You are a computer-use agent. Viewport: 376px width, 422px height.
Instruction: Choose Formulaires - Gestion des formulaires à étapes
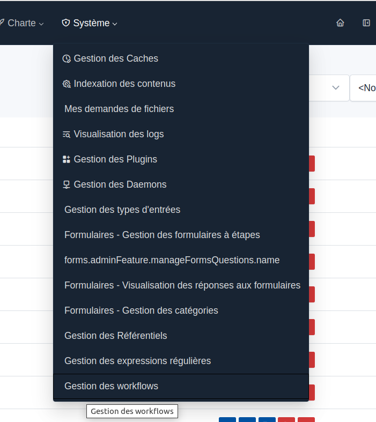(162, 235)
